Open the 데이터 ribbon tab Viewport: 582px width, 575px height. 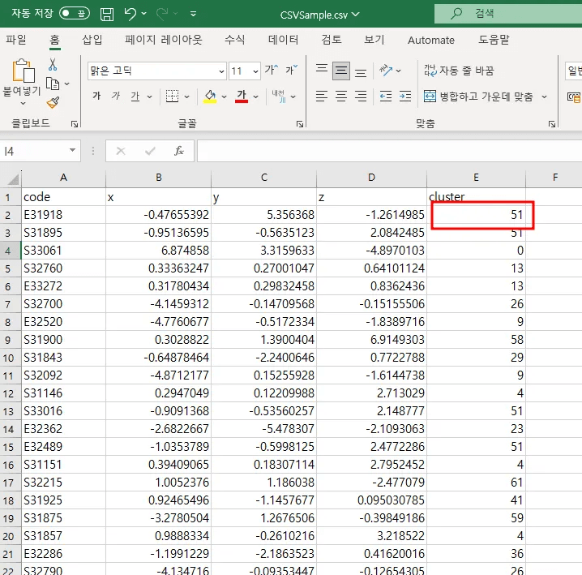[x=283, y=40]
